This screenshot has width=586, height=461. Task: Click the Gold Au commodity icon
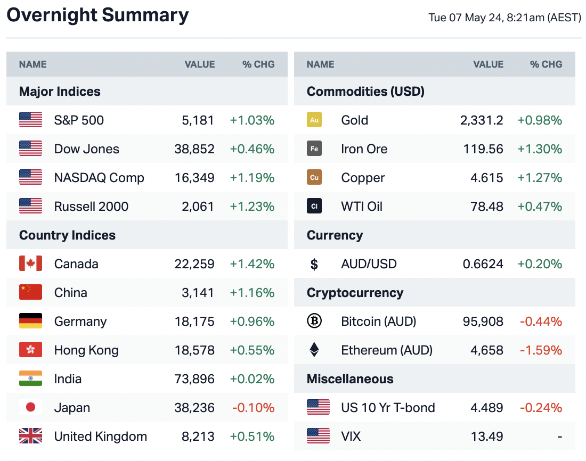pyautogui.click(x=314, y=120)
